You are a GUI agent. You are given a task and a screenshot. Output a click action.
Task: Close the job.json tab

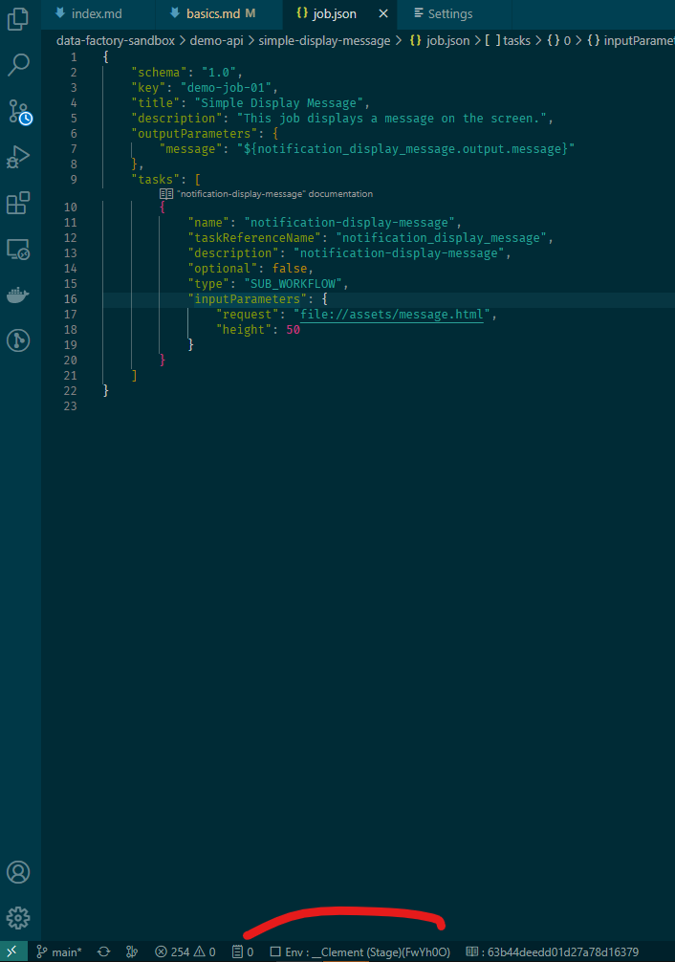tap(383, 13)
